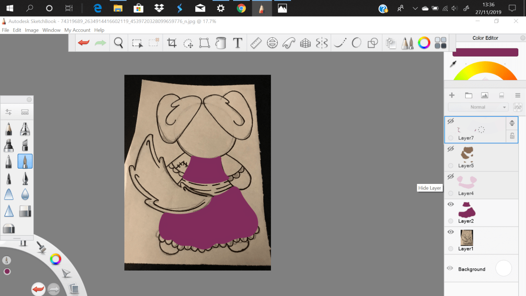Screen dimensions: 526x296
Task: Select the rectangular Selection tool
Action: (x=137, y=43)
